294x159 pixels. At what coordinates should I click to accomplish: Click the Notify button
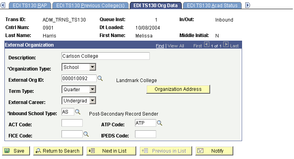[x=215, y=151]
